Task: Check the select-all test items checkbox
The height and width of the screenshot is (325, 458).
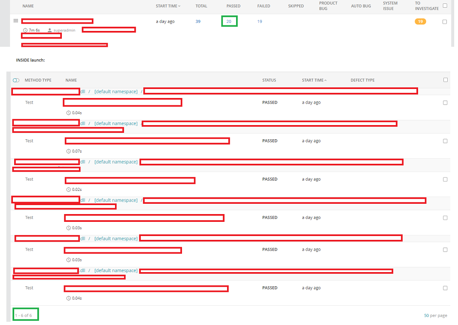Action: click(446, 80)
